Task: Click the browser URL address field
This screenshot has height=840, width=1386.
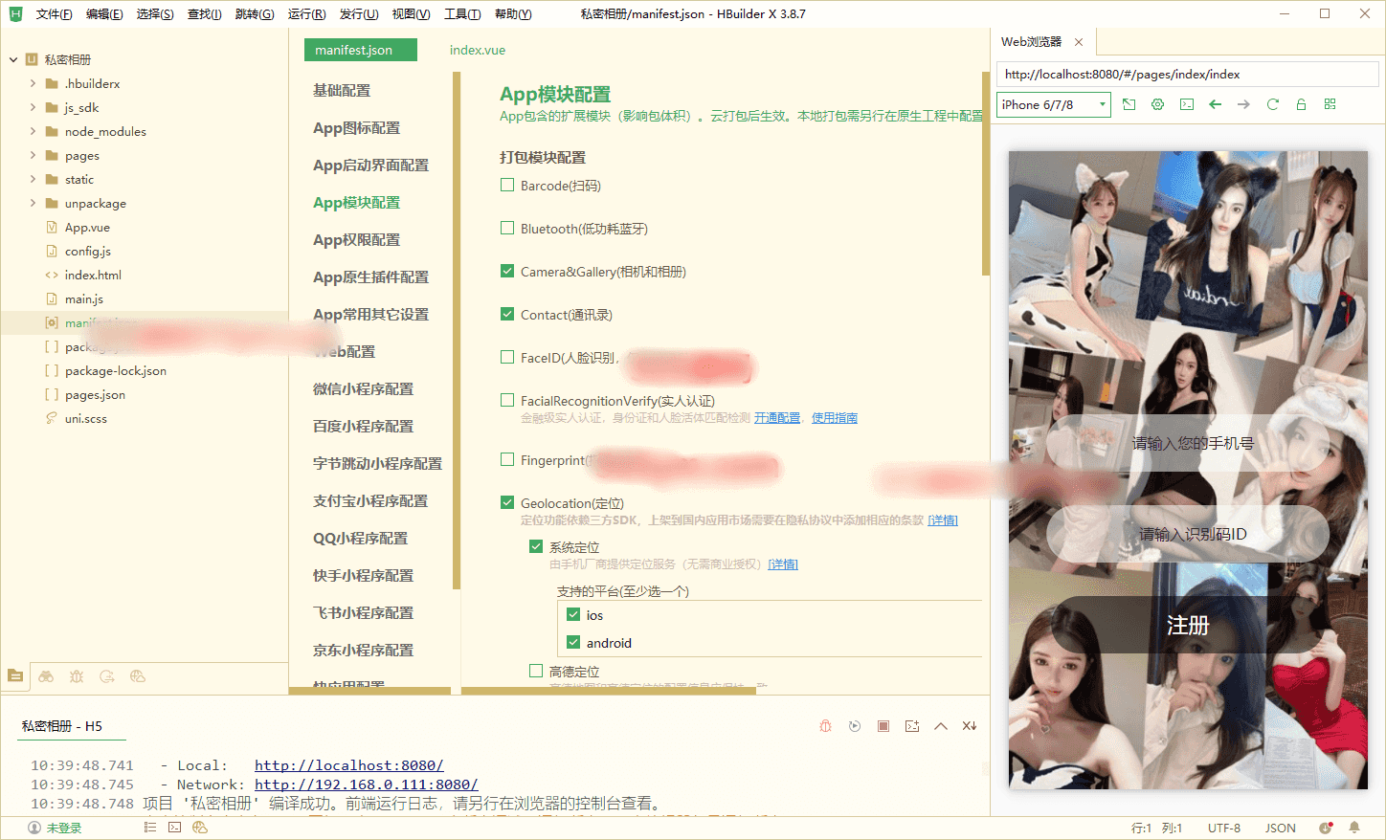Action: click(x=1186, y=75)
